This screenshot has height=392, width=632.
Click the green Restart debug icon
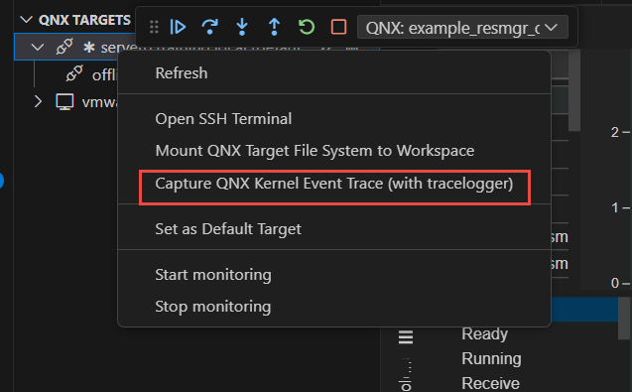(307, 27)
